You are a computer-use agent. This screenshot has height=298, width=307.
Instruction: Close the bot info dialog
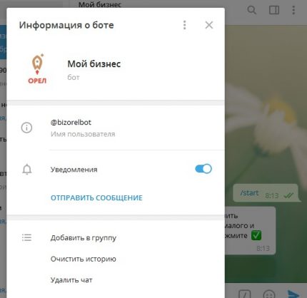(209, 25)
